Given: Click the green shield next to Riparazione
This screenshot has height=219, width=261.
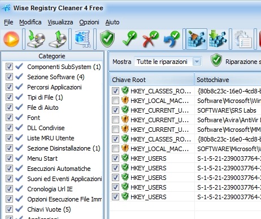Looking at the screenshot, I should pyautogui.click(x=216, y=60).
